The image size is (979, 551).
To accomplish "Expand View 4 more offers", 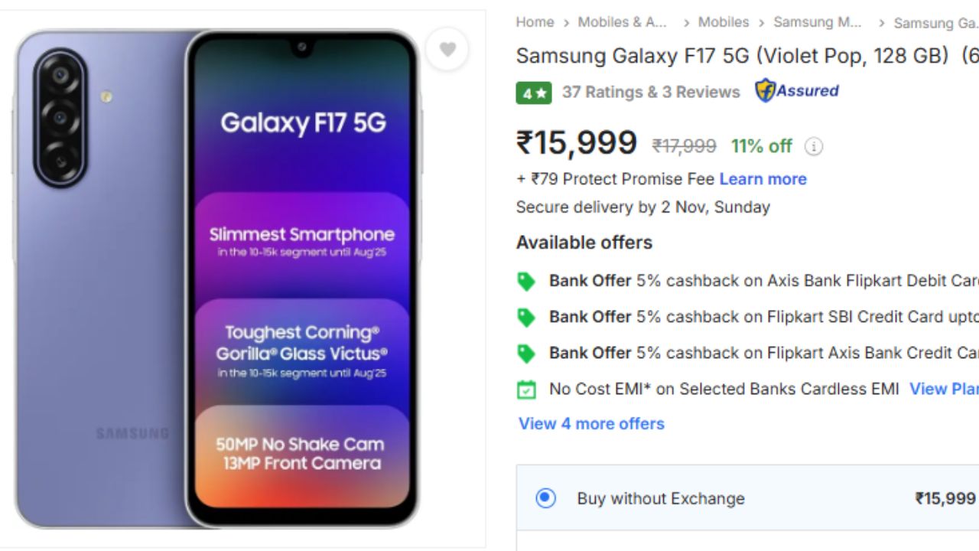I will pyautogui.click(x=591, y=424).
